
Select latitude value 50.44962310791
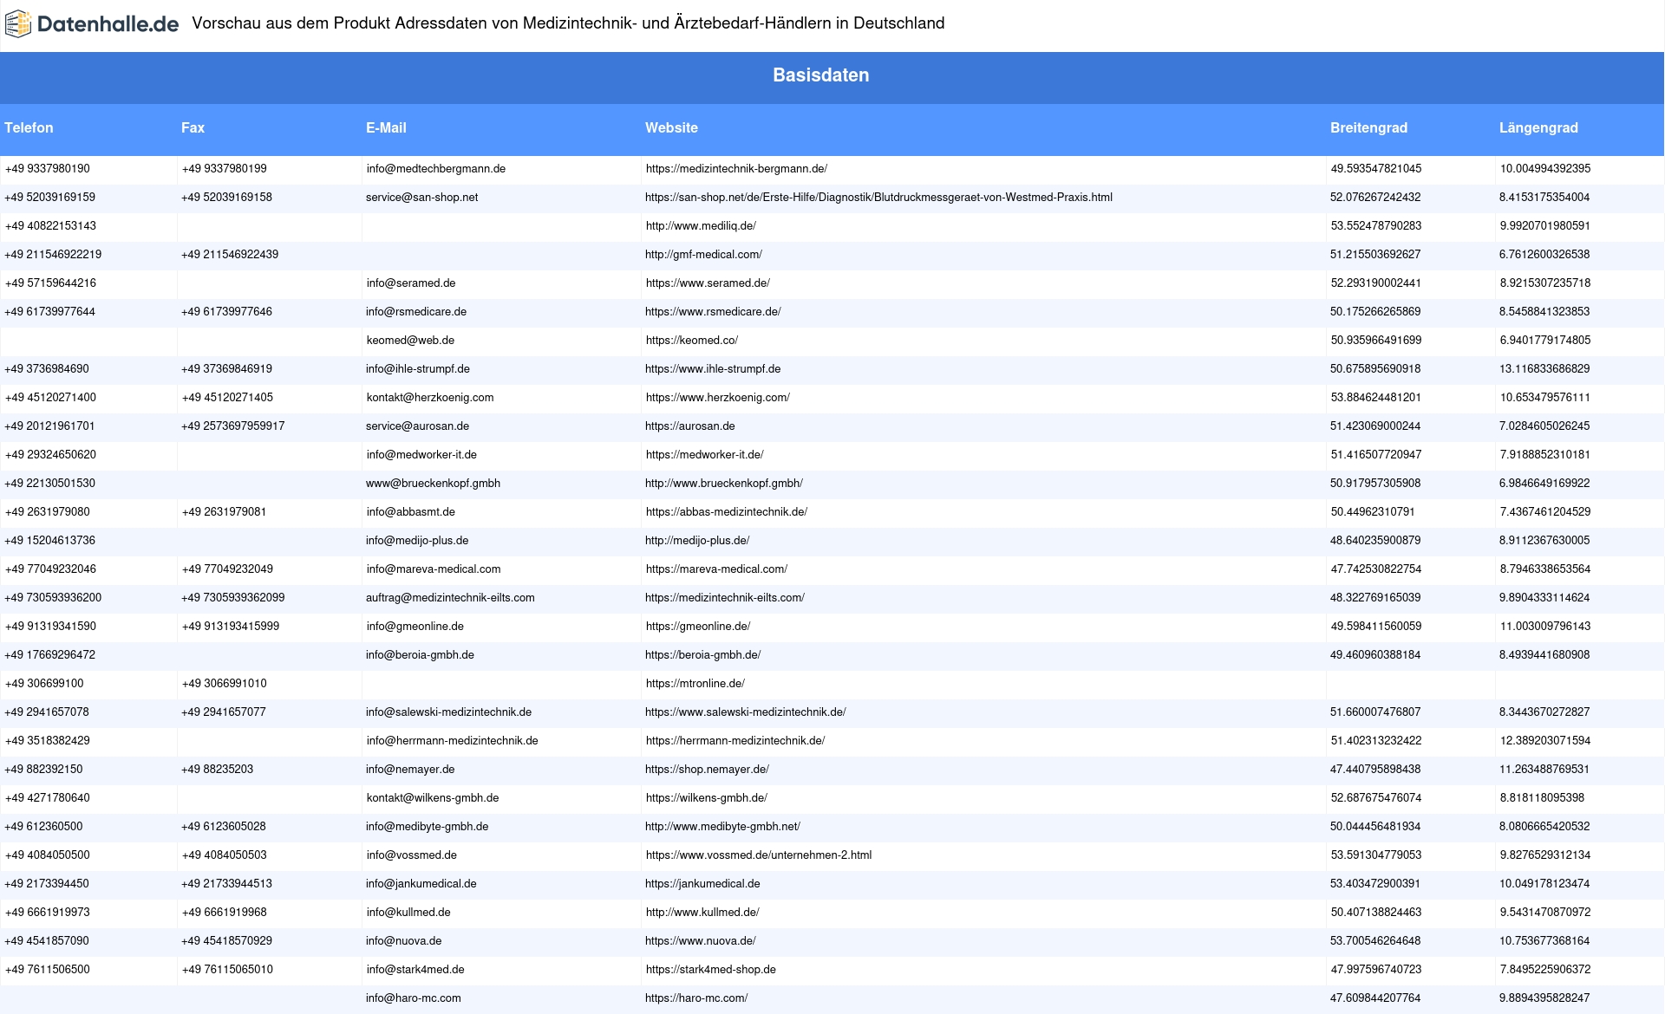(1373, 512)
